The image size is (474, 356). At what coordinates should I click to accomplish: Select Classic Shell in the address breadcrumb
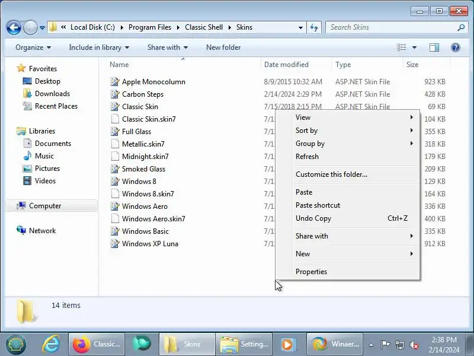204,27
